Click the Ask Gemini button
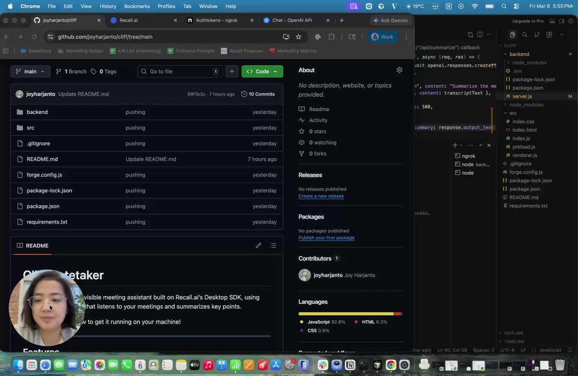This screenshot has height=376, width=578. point(390,20)
